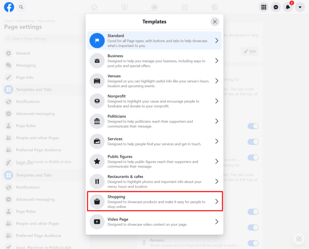Close the Templates dialog
Viewport: 309px width, 249px height.
click(x=215, y=22)
